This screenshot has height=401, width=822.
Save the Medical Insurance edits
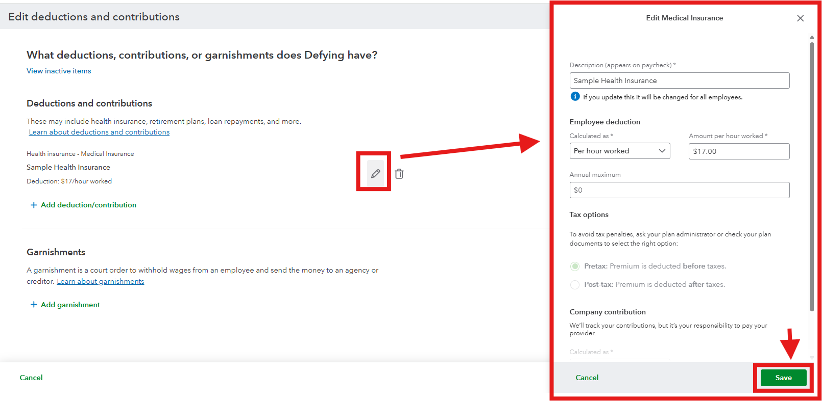783,378
